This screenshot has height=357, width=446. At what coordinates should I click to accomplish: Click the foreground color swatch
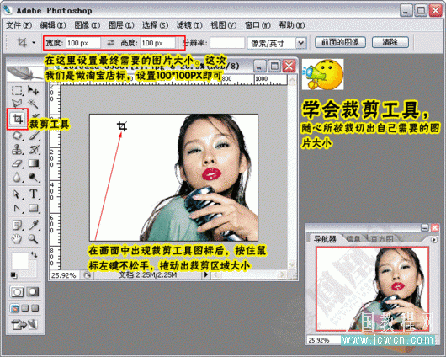click(x=20, y=260)
